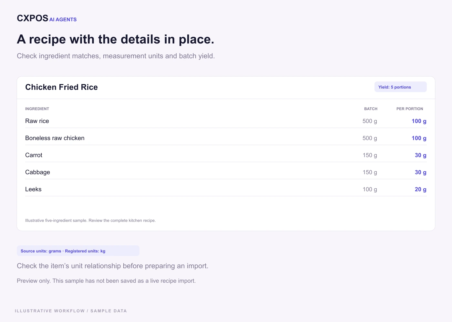The image size is (452, 322).
Task: Click the "ILLUSTRATIVE WORKFLOW / SAMPLE DATA" footer
Action: coord(71,311)
